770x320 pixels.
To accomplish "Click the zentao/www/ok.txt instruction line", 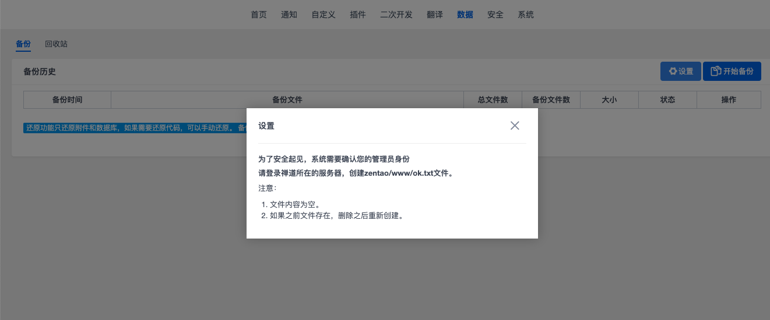I will pyautogui.click(x=356, y=173).
